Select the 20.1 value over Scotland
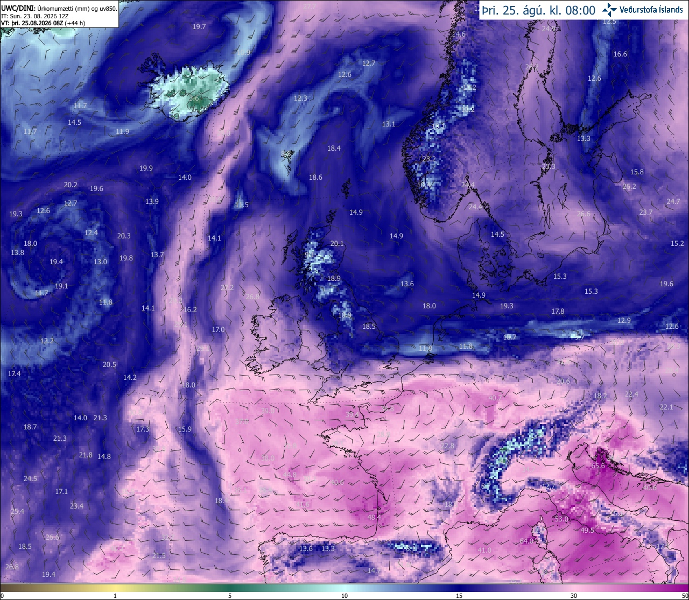The image size is (689, 600). point(337,244)
